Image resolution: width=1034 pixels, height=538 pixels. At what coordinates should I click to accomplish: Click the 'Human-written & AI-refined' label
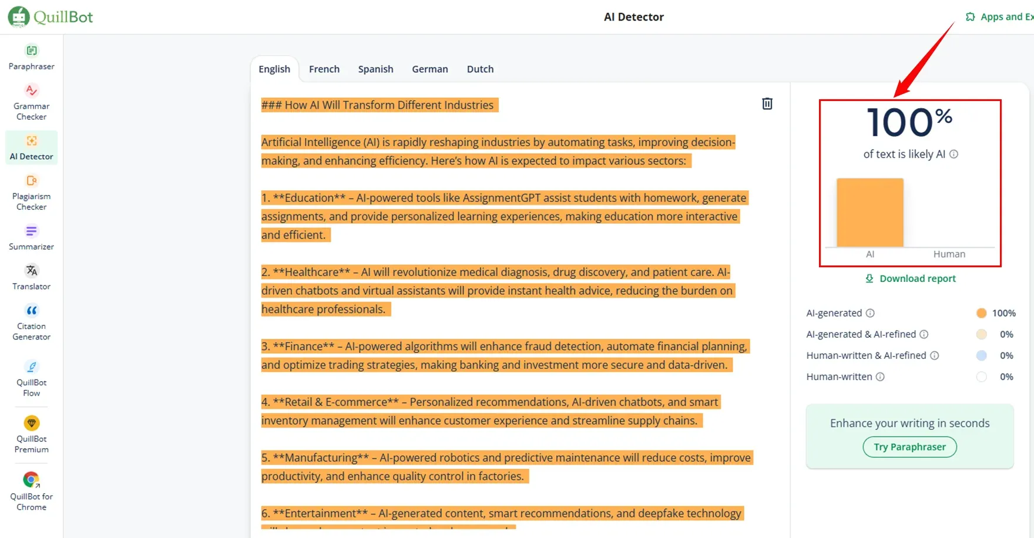coord(867,355)
